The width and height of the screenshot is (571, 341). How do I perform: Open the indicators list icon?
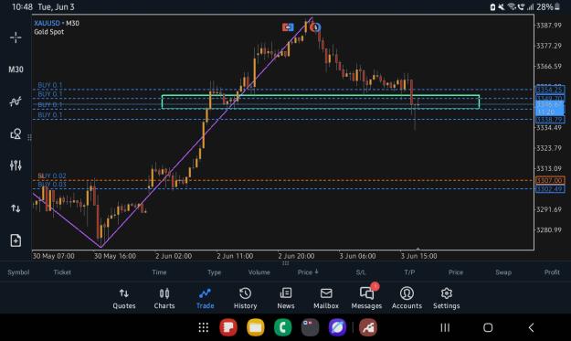click(x=16, y=101)
